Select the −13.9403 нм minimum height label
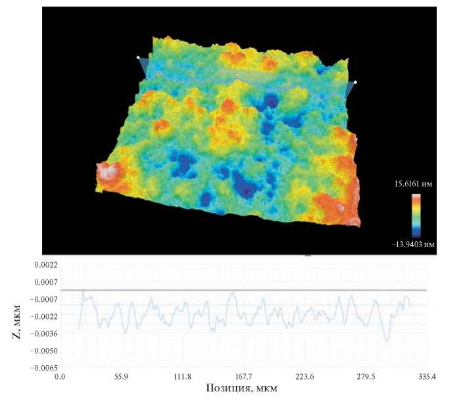This screenshot has height=404, width=465. 412,245
